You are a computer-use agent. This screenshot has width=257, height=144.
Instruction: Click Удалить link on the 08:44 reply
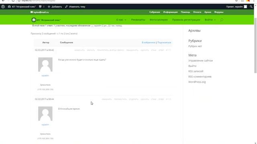point(145,99)
